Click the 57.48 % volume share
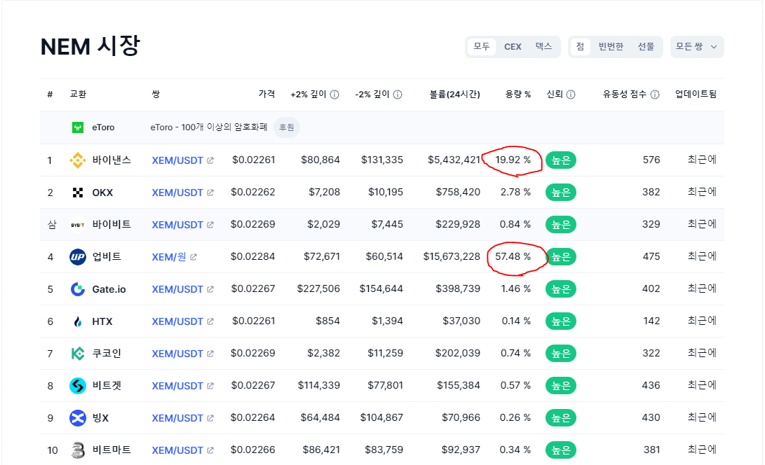Image resolution: width=765 pixels, height=465 pixels. 513,256
